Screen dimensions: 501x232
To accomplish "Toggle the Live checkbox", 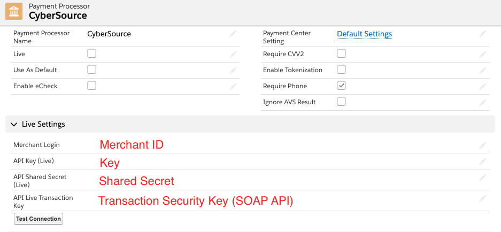I will pos(92,53).
